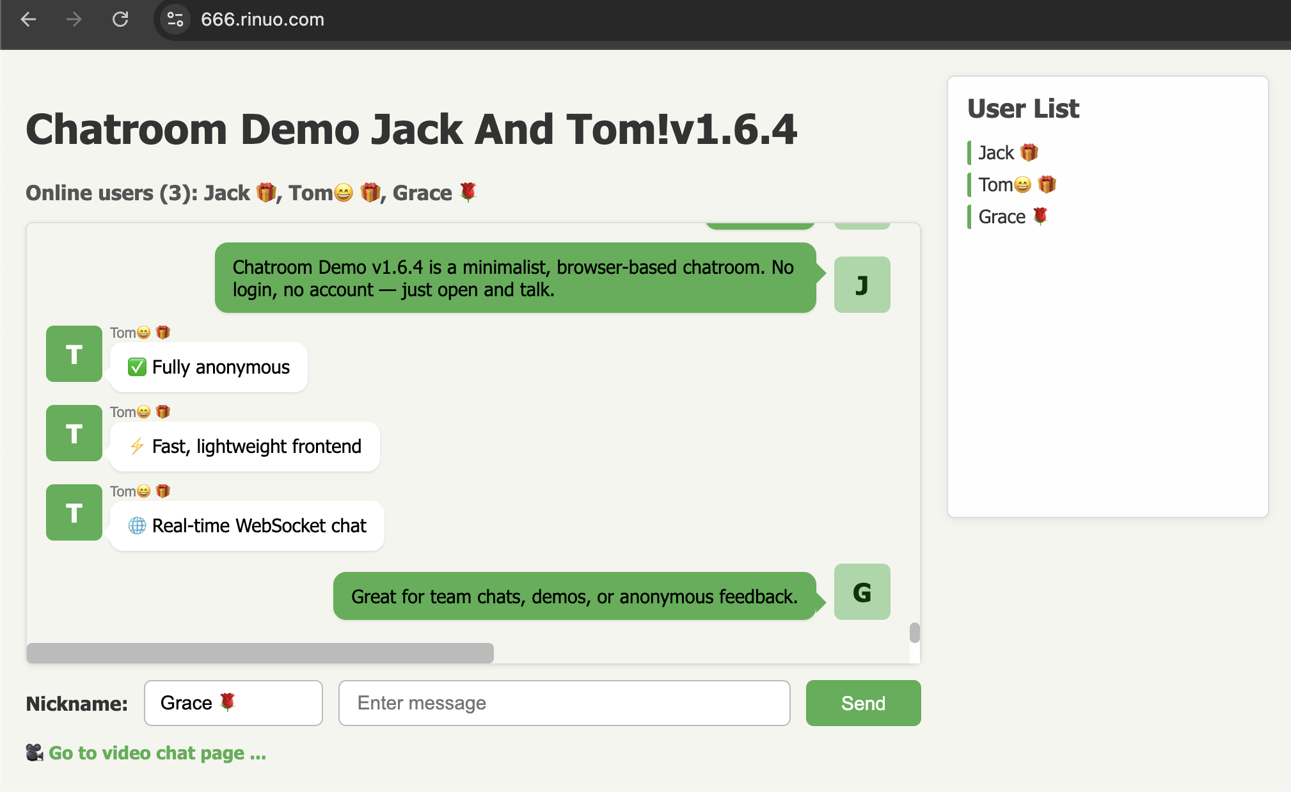Click the gift emoji next to Jack in User List
This screenshot has width=1291, height=792.
tap(1029, 152)
